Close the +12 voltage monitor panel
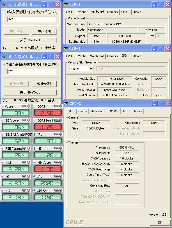This screenshot has width=172, height=228. [28, 191]
